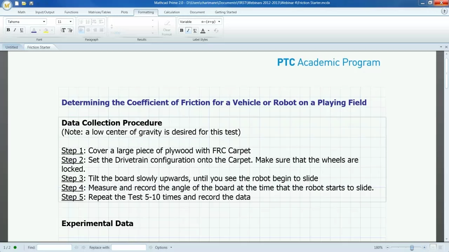Image resolution: width=449 pixels, height=252 pixels.
Task: Expand the find Options dropdown
Action: coord(163,247)
